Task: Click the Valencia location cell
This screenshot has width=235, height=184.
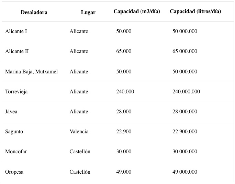Action: [79, 132]
